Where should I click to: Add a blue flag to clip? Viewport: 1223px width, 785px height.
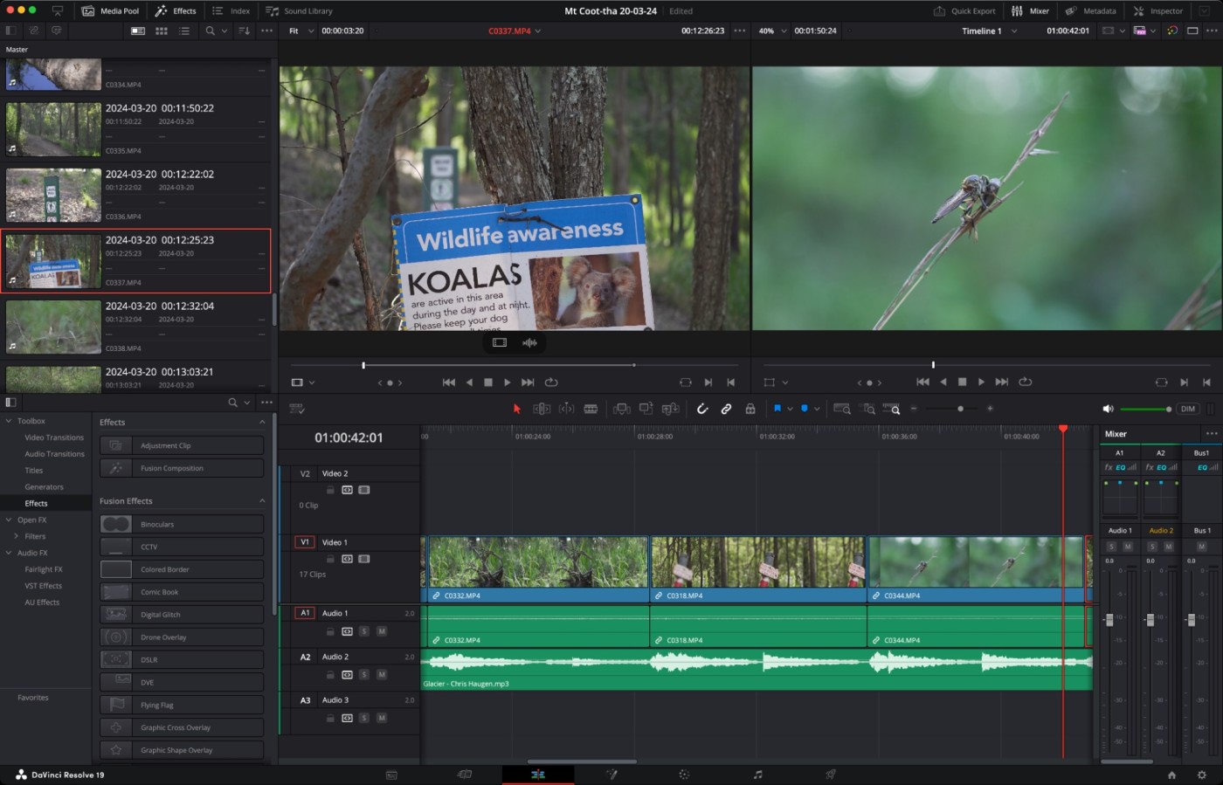coord(777,409)
